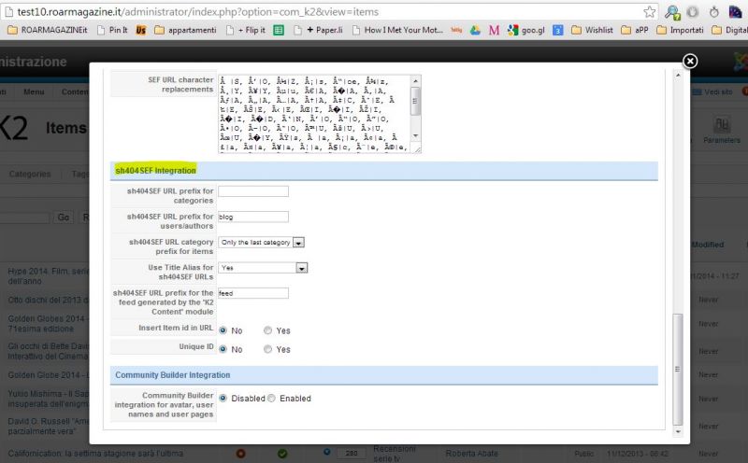Open How I Met Your Mot... bookmark

coord(398,30)
